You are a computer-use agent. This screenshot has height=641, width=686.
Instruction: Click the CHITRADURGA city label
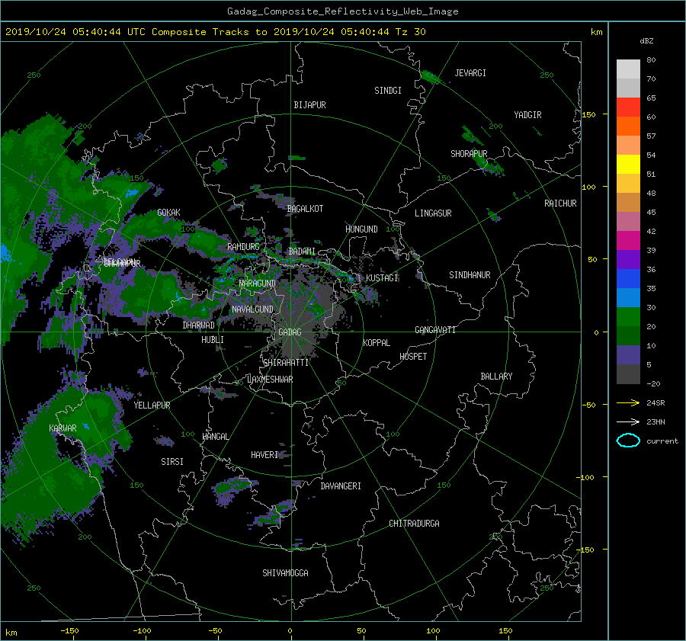[x=415, y=524]
